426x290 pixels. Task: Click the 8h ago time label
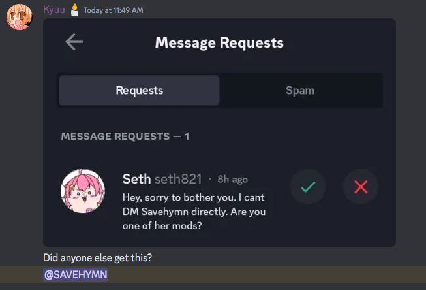click(x=232, y=179)
